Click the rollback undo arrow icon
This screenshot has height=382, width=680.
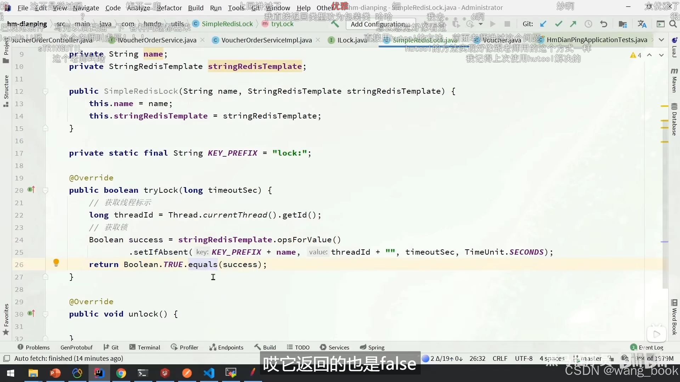(x=604, y=24)
